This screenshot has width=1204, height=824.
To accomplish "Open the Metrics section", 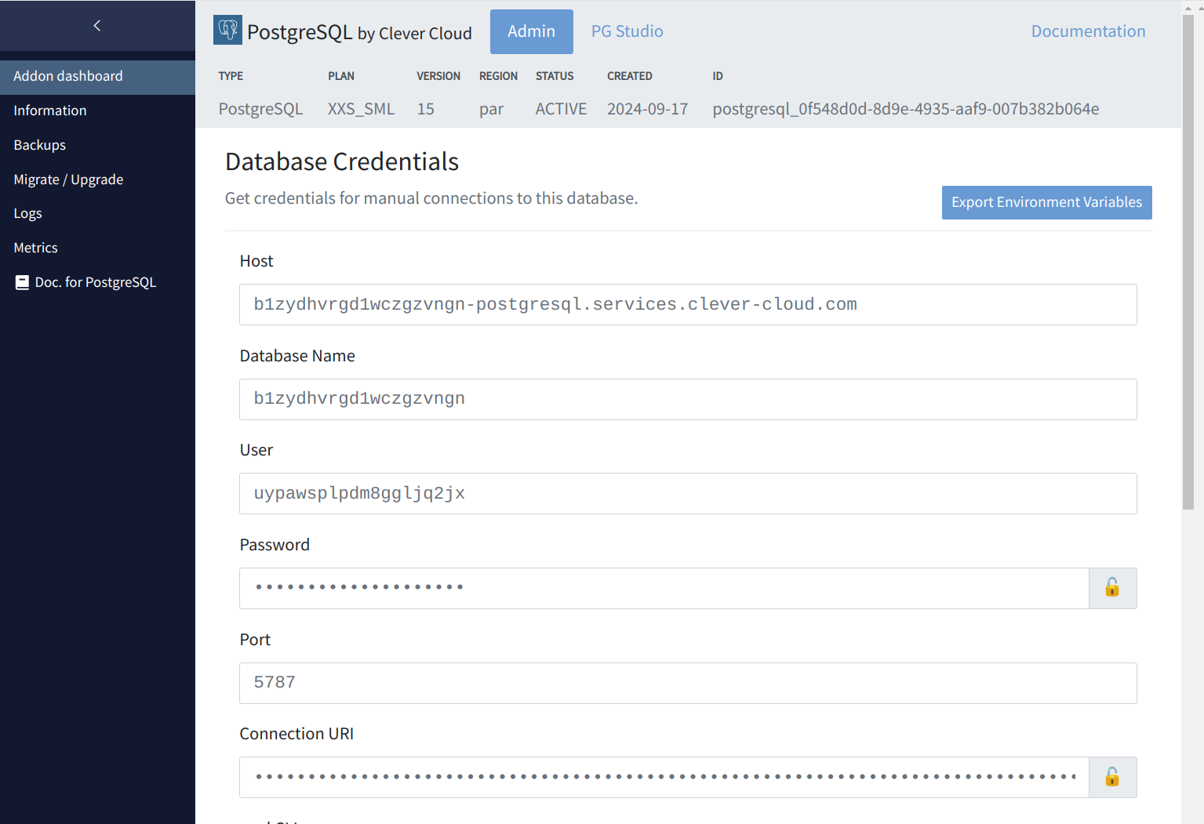I will tap(35, 247).
